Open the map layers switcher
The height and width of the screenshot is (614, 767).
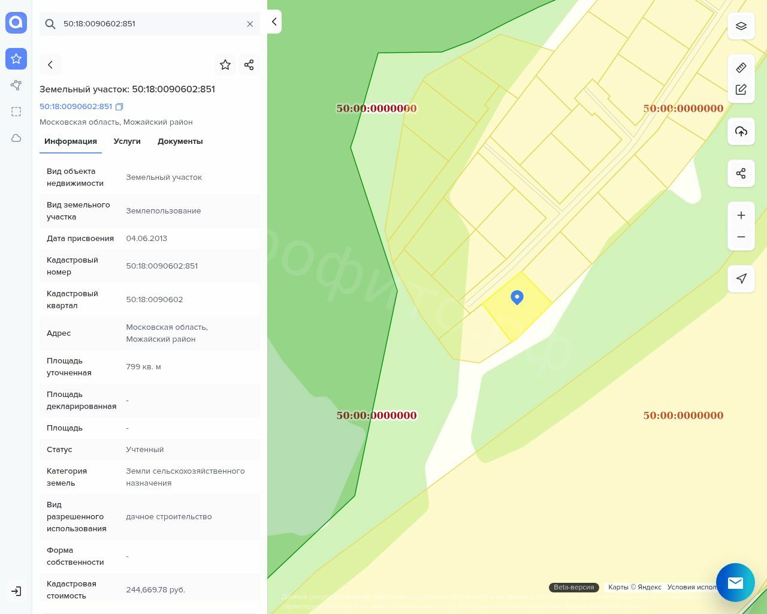741,26
